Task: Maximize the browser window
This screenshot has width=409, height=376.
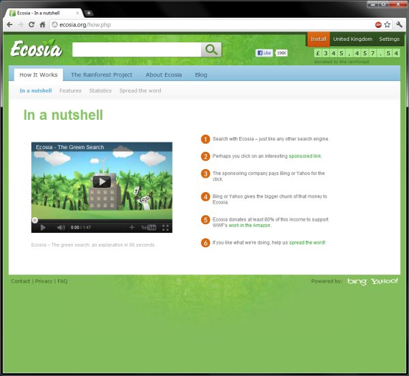Action: pos(384,5)
